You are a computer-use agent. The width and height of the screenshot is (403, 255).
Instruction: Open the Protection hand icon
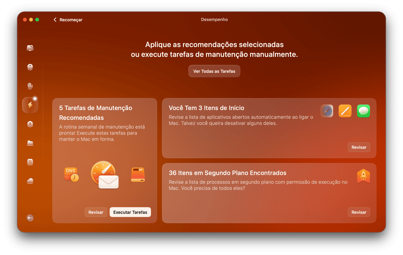click(30, 86)
